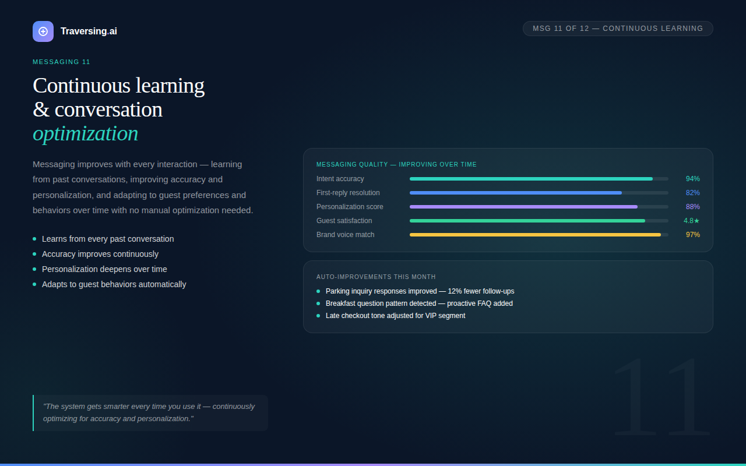Click Personalization deepens over time bullet

pos(104,269)
